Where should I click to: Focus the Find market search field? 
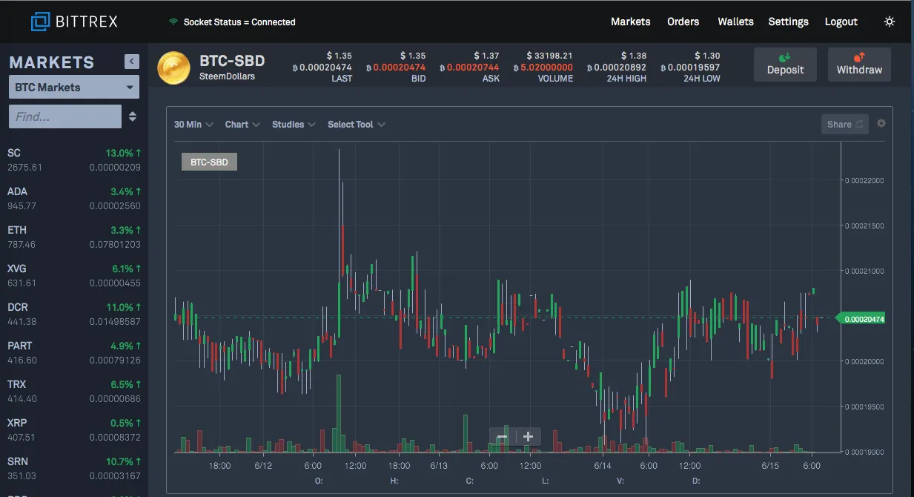(65, 116)
